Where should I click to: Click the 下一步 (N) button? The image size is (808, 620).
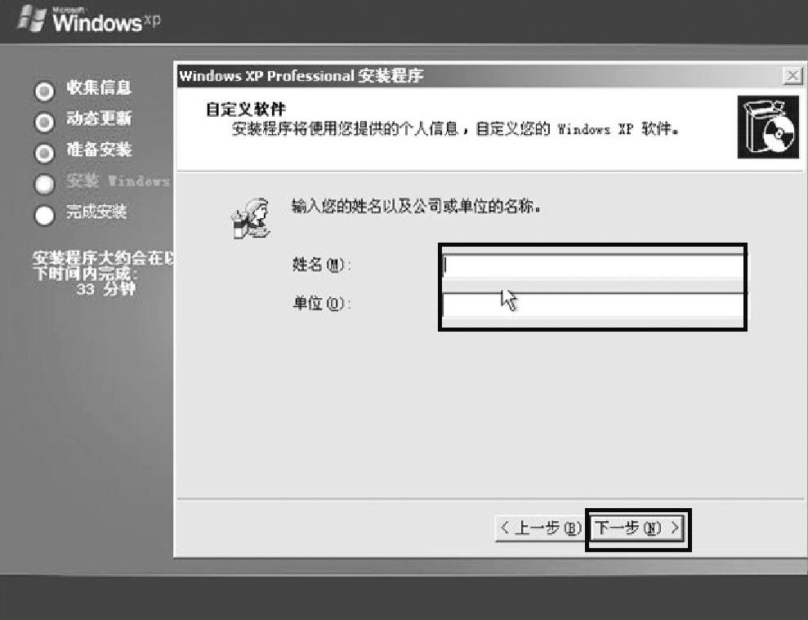(637, 529)
